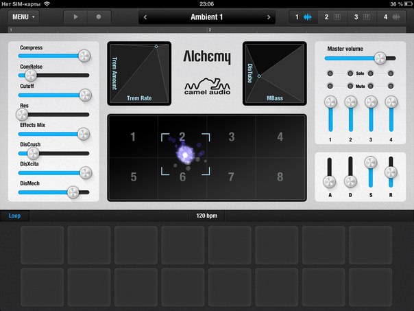
Task: Open the Ambient 1 preset name
Action: coord(207,17)
